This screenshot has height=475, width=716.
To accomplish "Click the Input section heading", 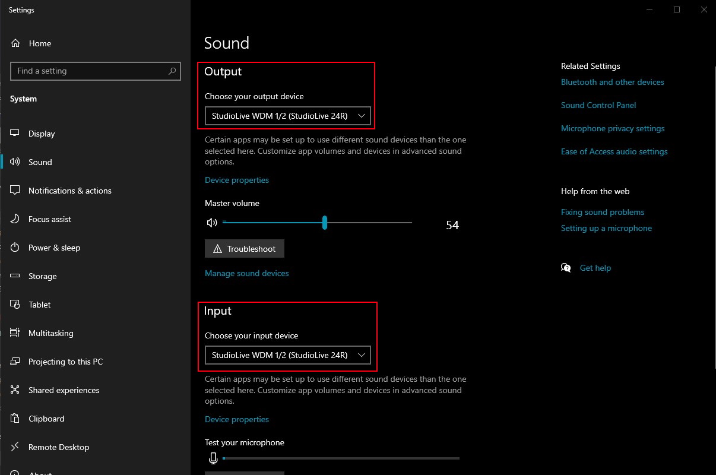I will coord(217,311).
